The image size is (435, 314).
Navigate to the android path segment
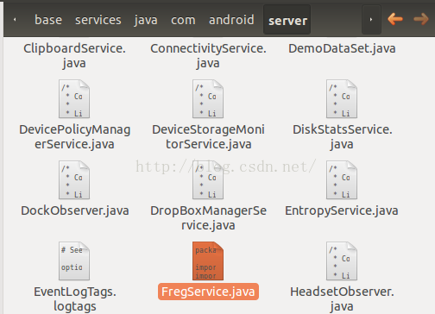pyautogui.click(x=231, y=20)
